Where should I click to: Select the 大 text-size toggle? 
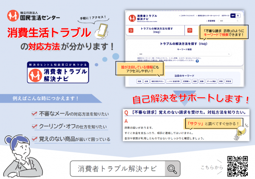pyautogui.click(x=238, y=16)
